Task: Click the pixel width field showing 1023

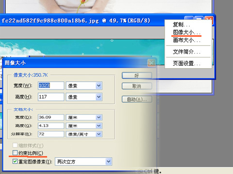Action: [51, 86]
